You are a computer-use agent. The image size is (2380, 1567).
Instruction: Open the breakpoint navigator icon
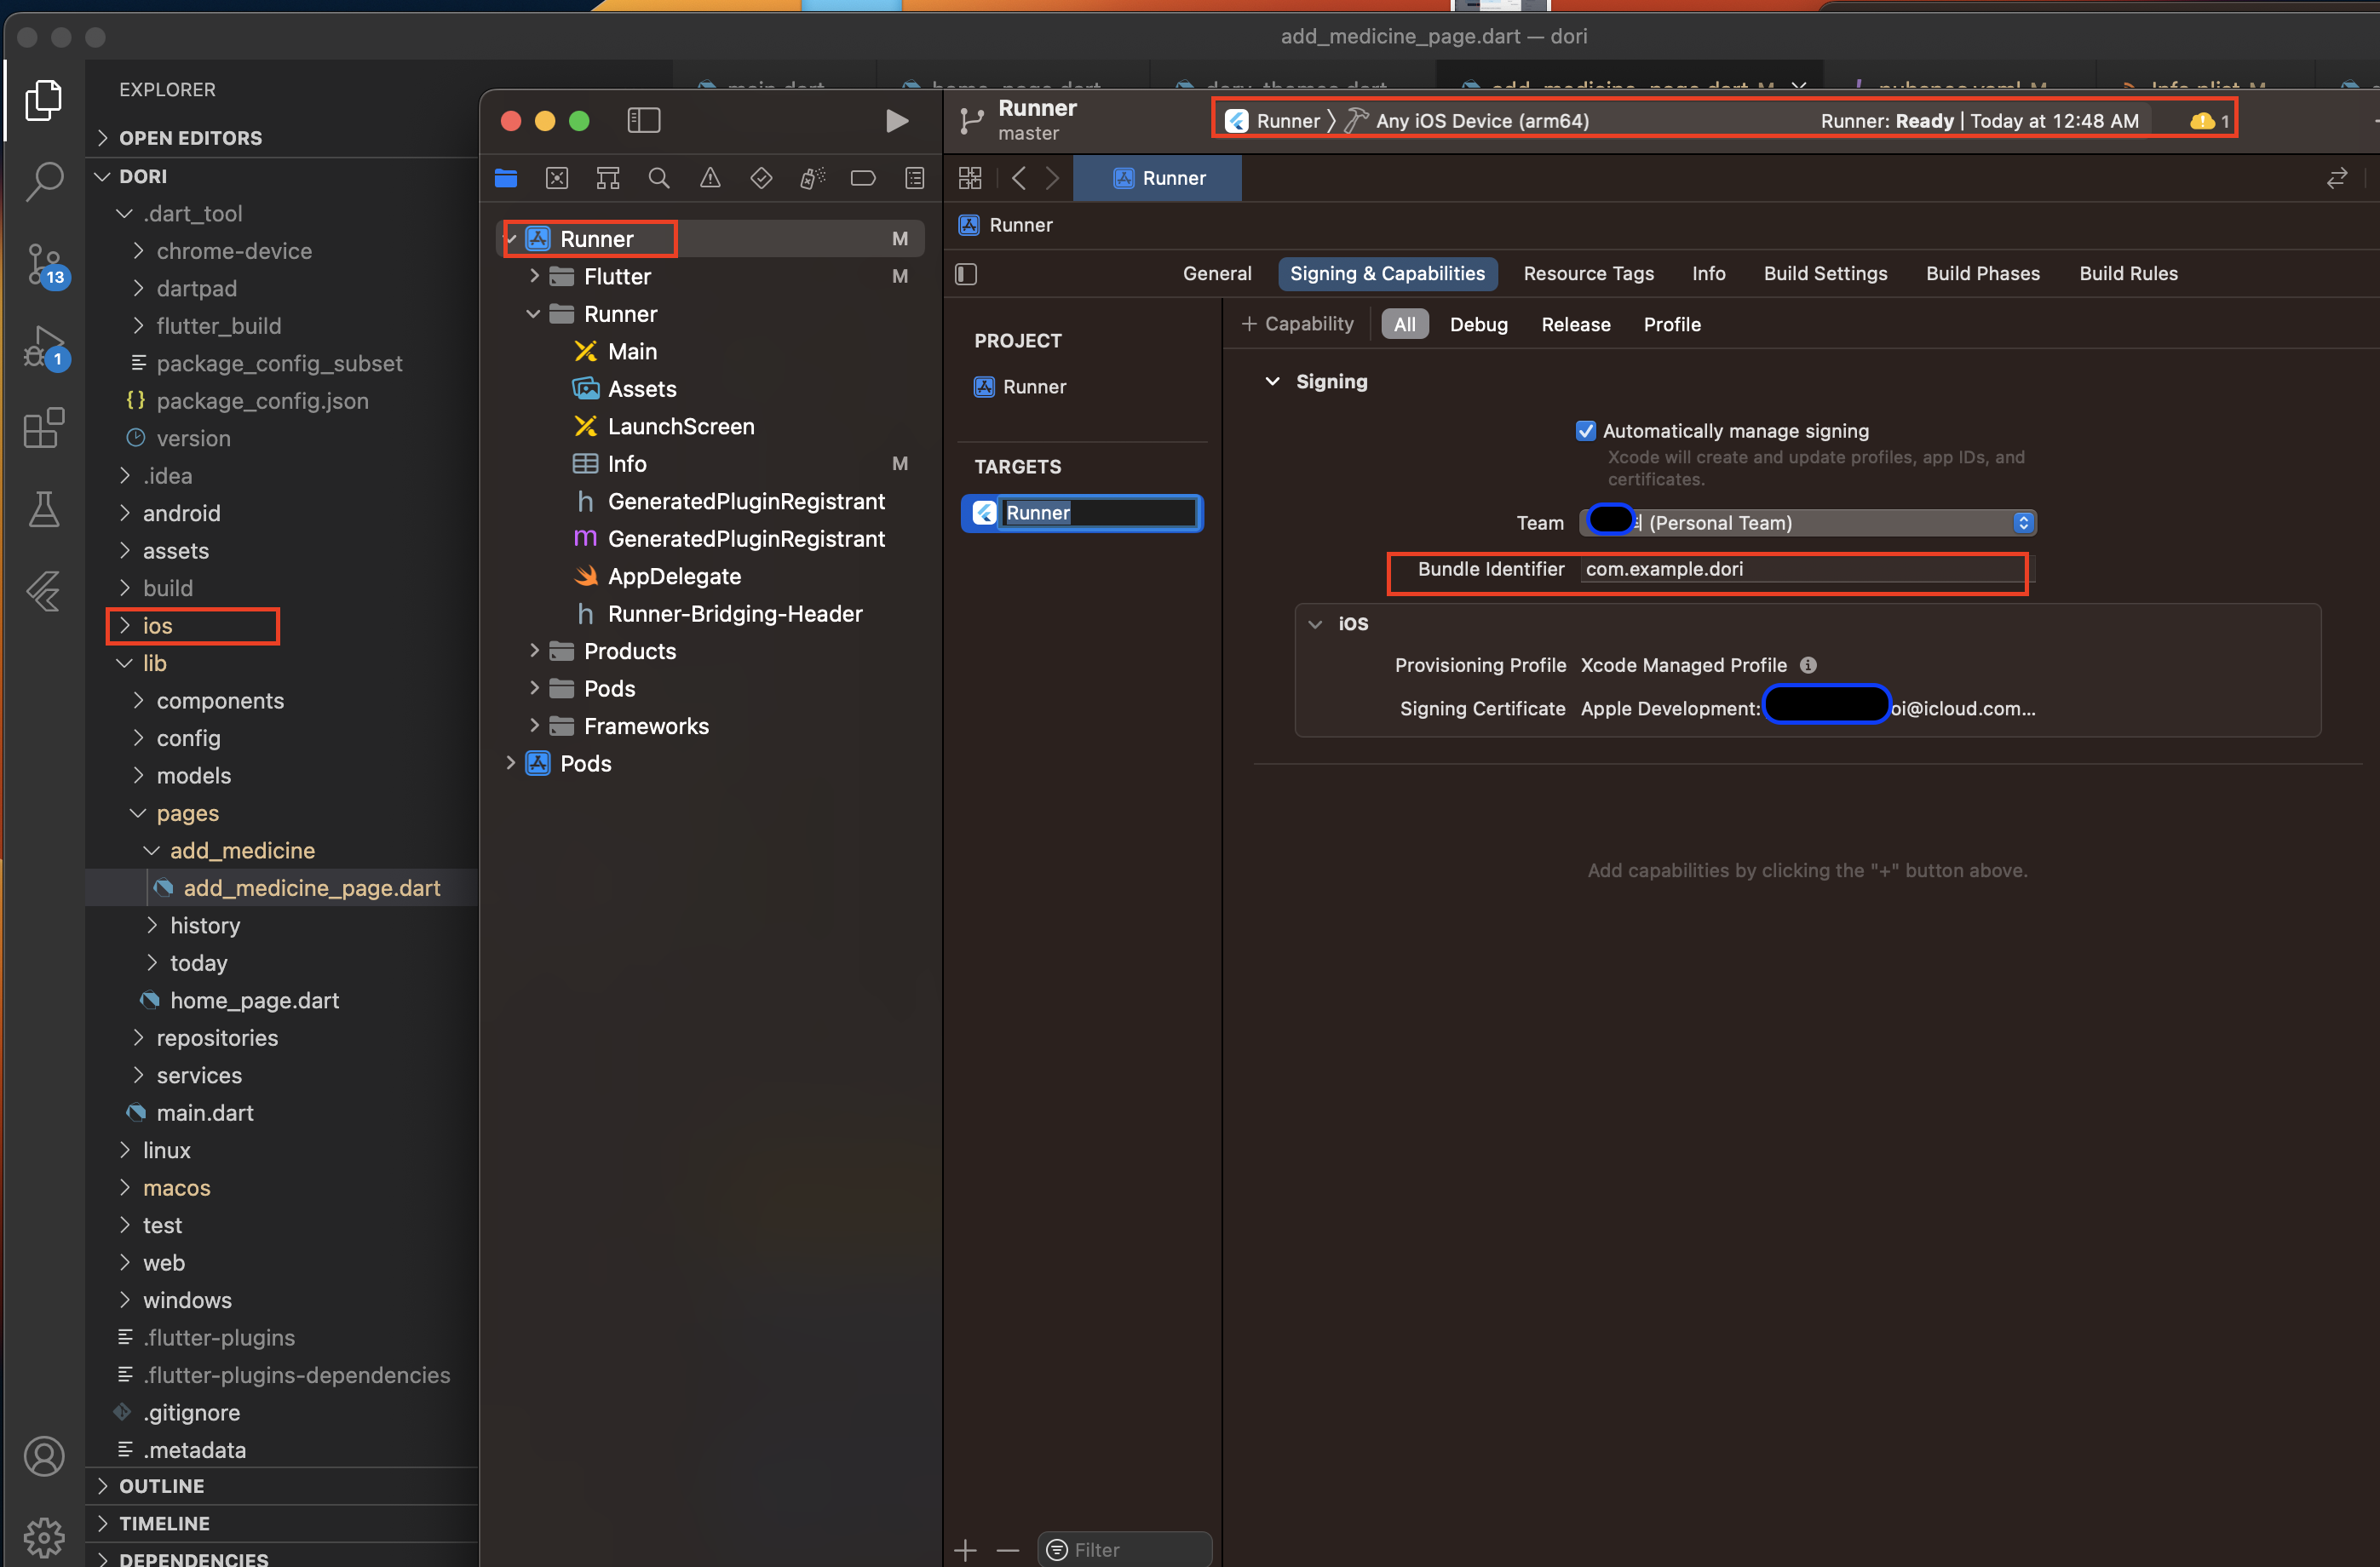(x=862, y=178)
